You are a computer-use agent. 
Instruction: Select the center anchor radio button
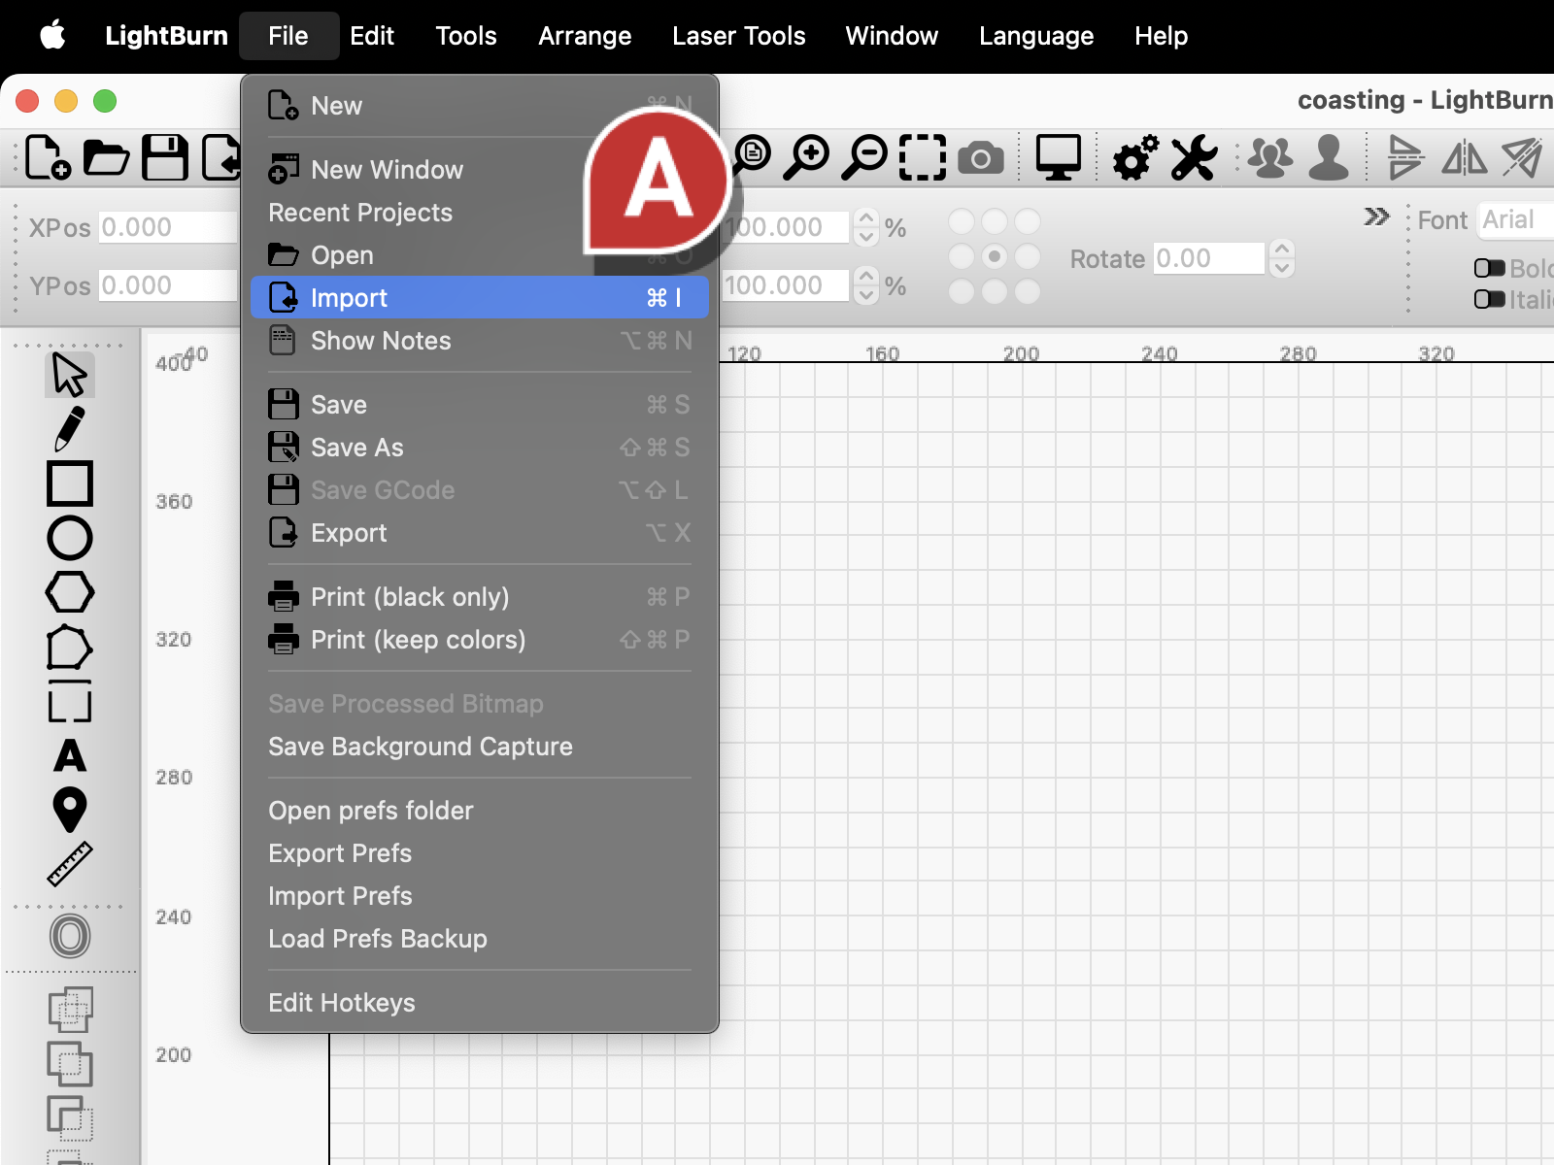pyautogui.click(x=994, y=257)
